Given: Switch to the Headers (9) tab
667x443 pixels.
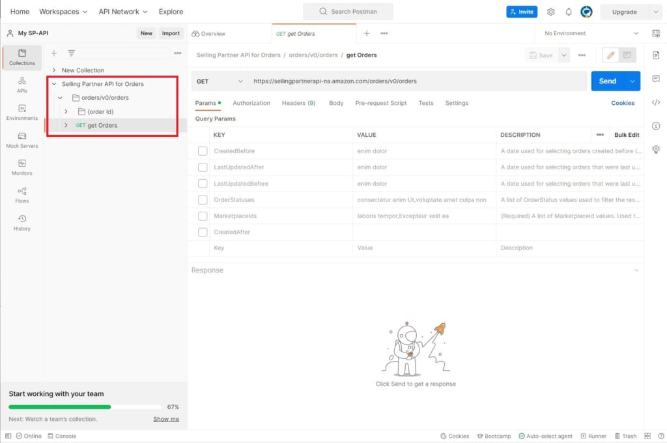Looking at the screenshot, I should click(x=298, y=103).
